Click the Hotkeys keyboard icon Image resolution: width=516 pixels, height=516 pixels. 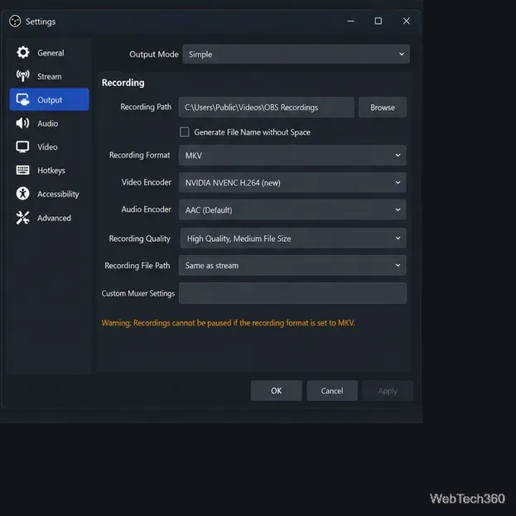click(x=22, y=170)
